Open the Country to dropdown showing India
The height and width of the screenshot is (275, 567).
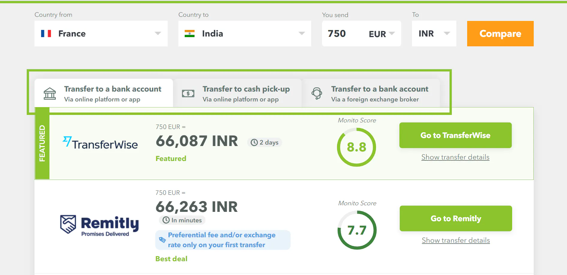click(245, 34)
